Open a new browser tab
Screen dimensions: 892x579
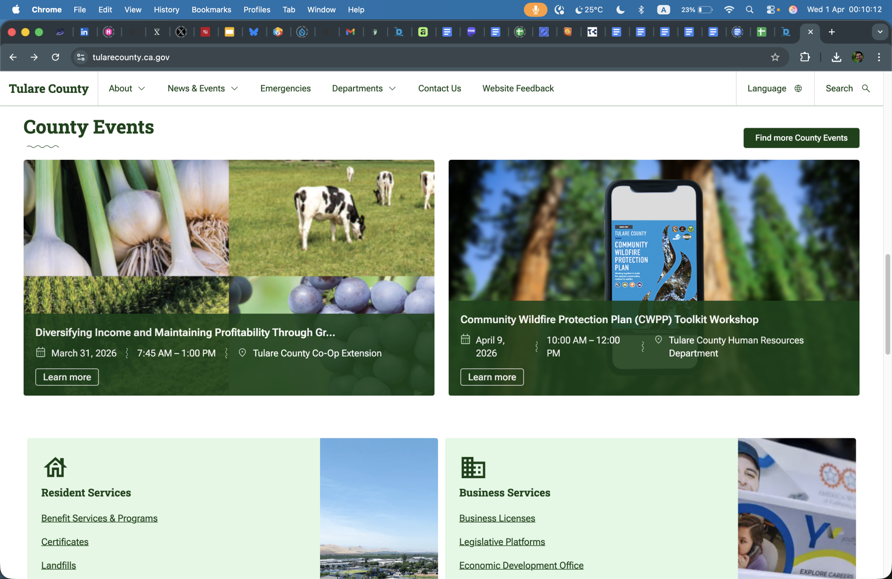pos(832,32)
